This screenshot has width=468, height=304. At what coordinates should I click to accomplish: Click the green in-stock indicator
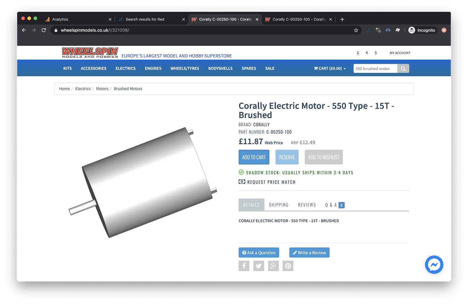[241, 172]
